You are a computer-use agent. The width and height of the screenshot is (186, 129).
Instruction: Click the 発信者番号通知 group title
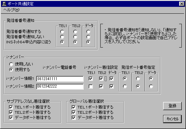tap(20, 21)
